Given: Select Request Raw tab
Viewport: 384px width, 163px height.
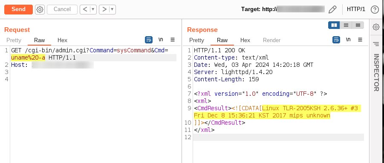Looking at the screenshot, I should click(40, 40).
